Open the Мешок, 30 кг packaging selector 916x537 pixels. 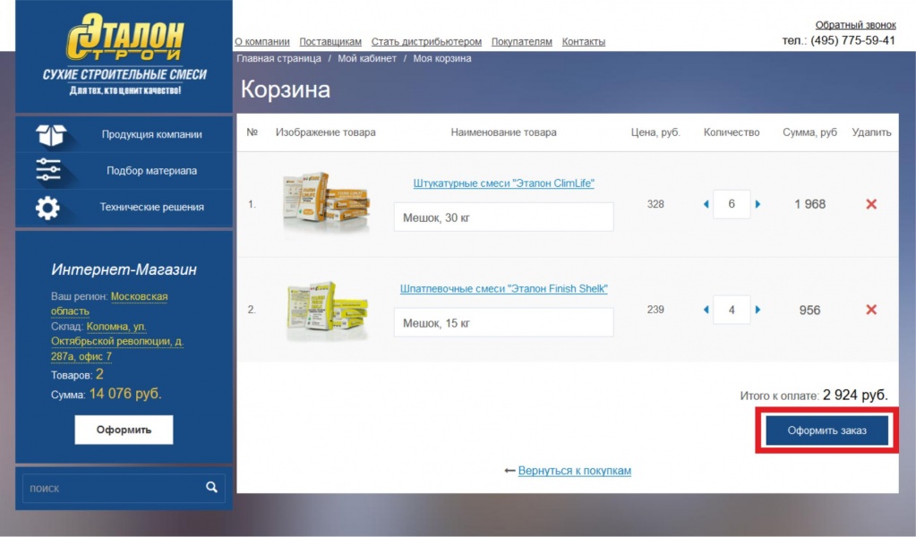(503, 217)
